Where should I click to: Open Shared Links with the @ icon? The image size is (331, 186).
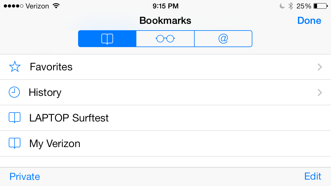click(223, 38)
